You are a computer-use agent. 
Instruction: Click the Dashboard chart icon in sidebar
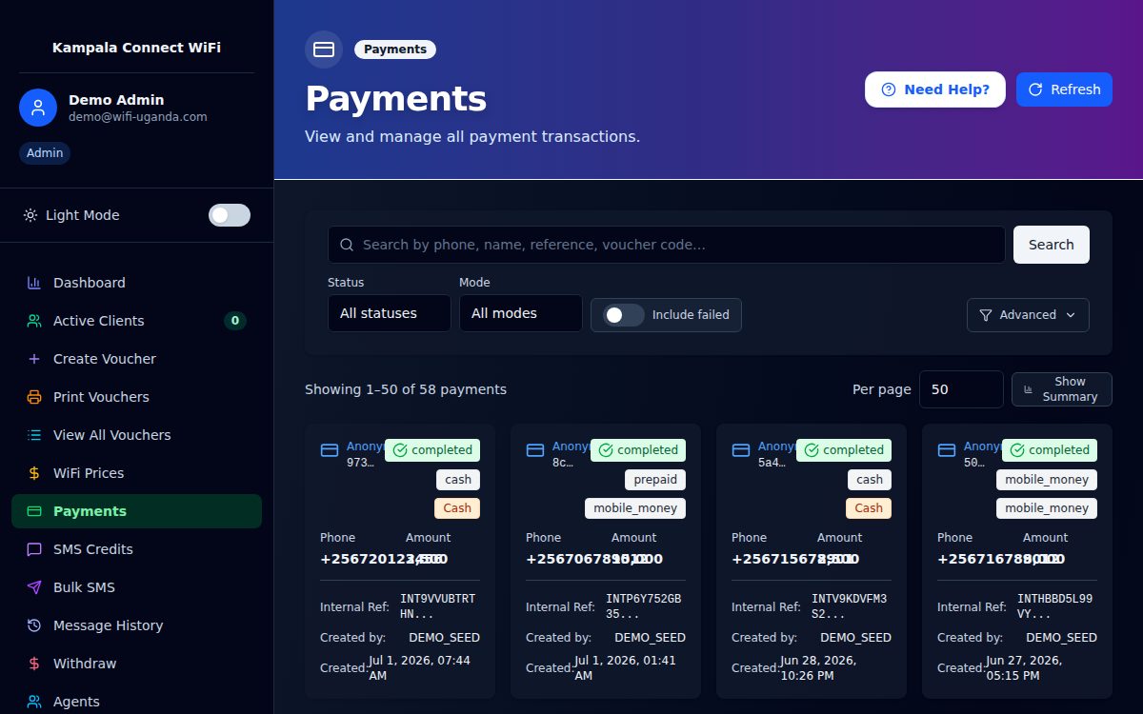pos(34,283)
